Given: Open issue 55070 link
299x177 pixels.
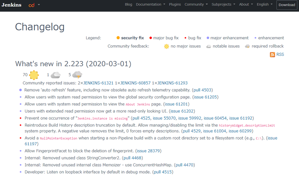Looking at the screenshot, I should pos(164,118).
